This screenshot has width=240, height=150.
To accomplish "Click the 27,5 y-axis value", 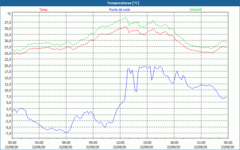I will 8,47.
